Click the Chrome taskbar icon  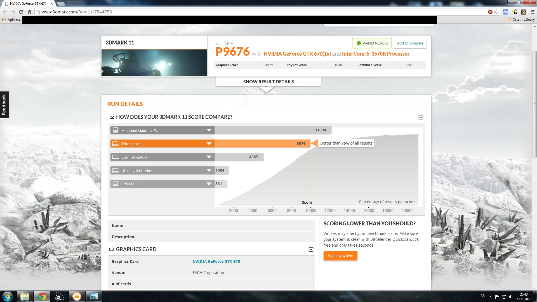(x=42, y=296)
